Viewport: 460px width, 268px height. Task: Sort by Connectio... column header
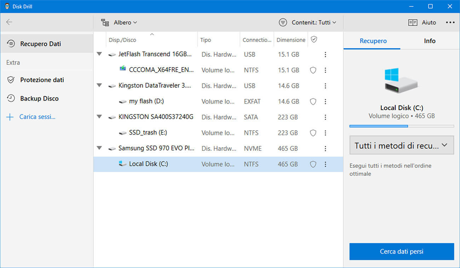click(x=257, y=40)
